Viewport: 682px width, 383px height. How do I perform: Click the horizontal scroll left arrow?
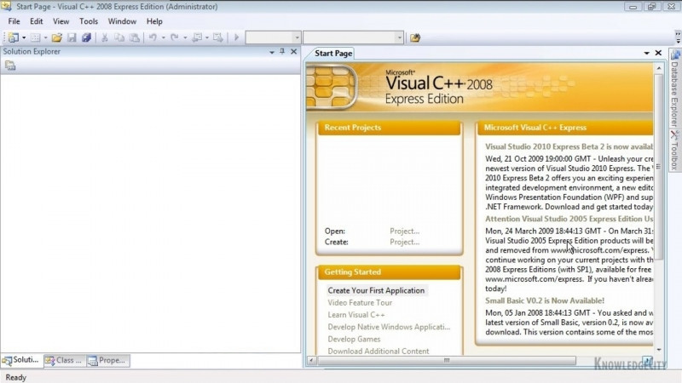tap(311, 360)
